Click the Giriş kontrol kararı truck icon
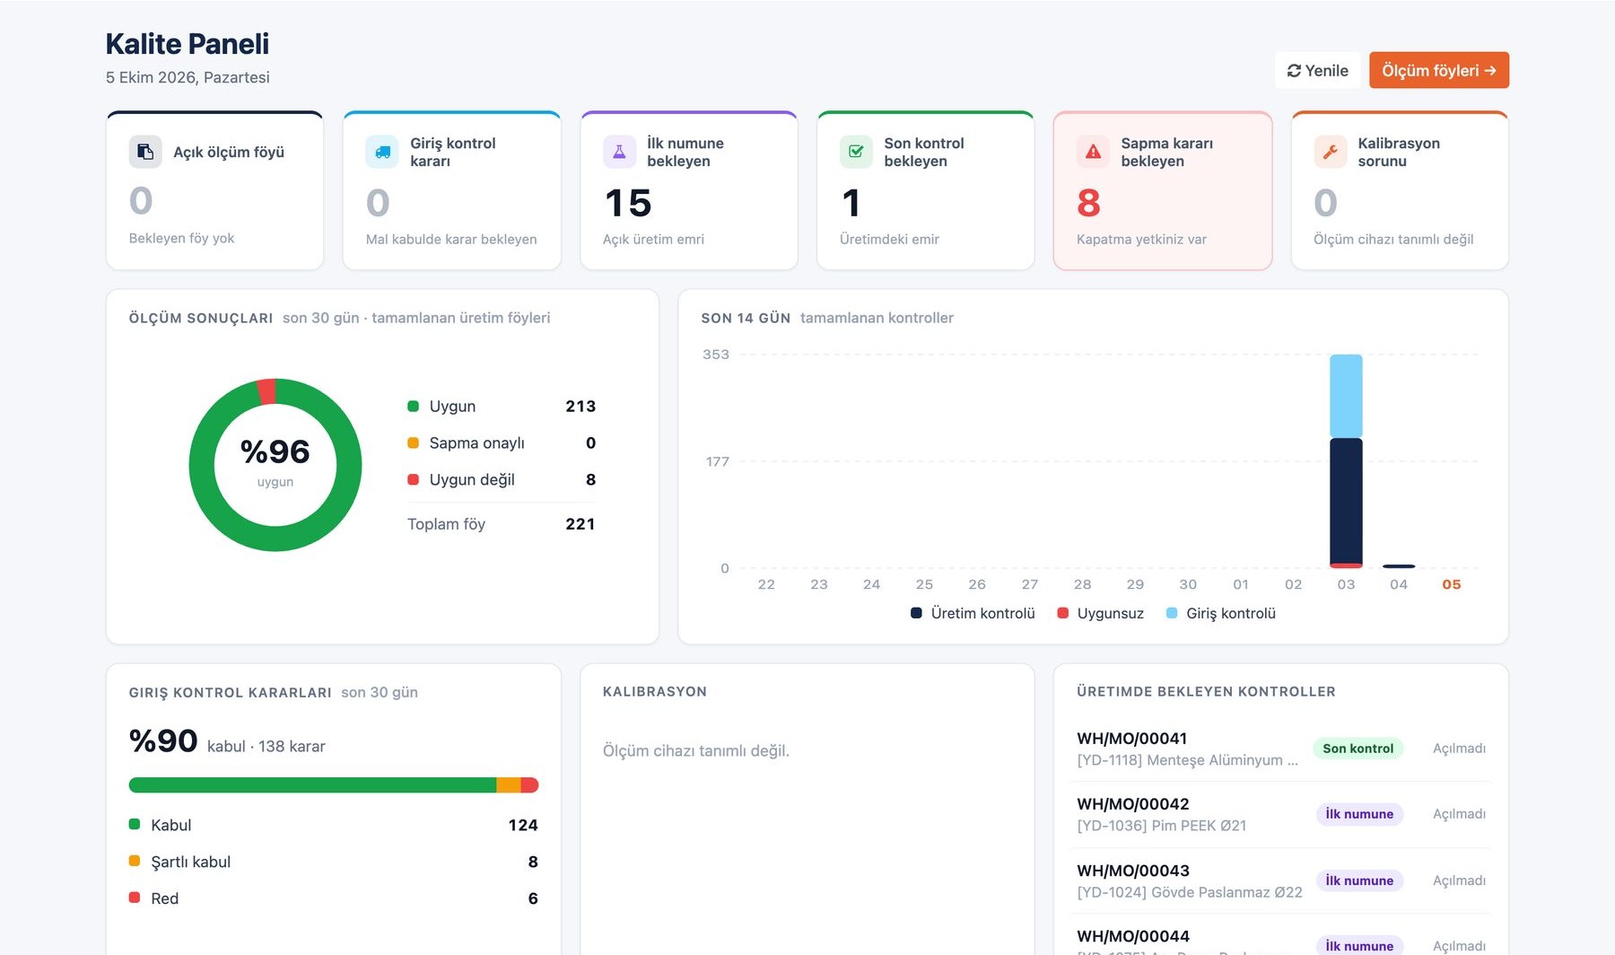The width and height of the screenshot is (1615, 955). (x=382, y=152)
